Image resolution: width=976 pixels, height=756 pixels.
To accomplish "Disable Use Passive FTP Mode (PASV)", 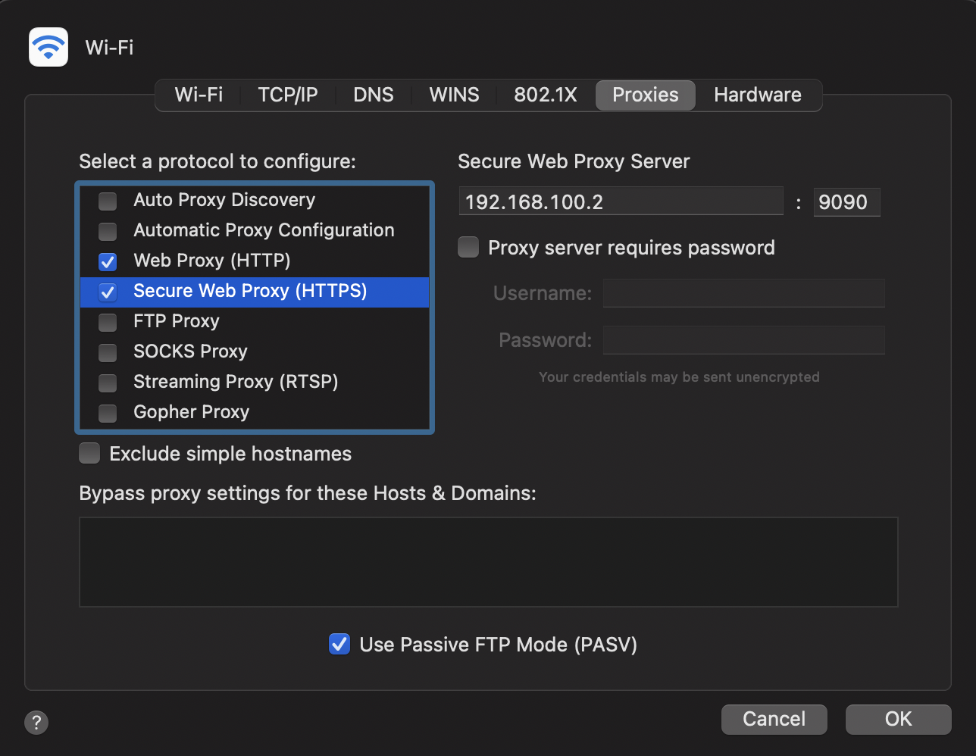I will (339, 645).
